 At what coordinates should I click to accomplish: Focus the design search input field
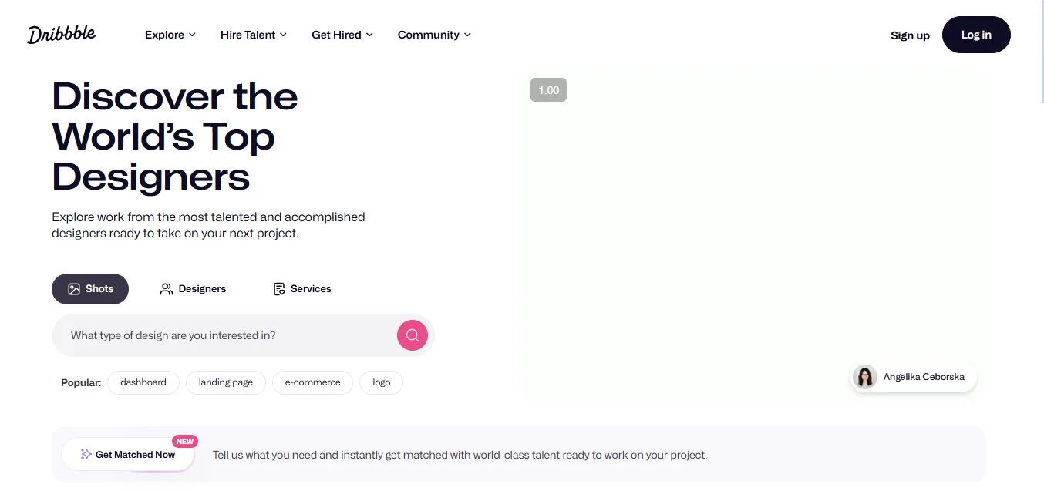pos(224,335)
